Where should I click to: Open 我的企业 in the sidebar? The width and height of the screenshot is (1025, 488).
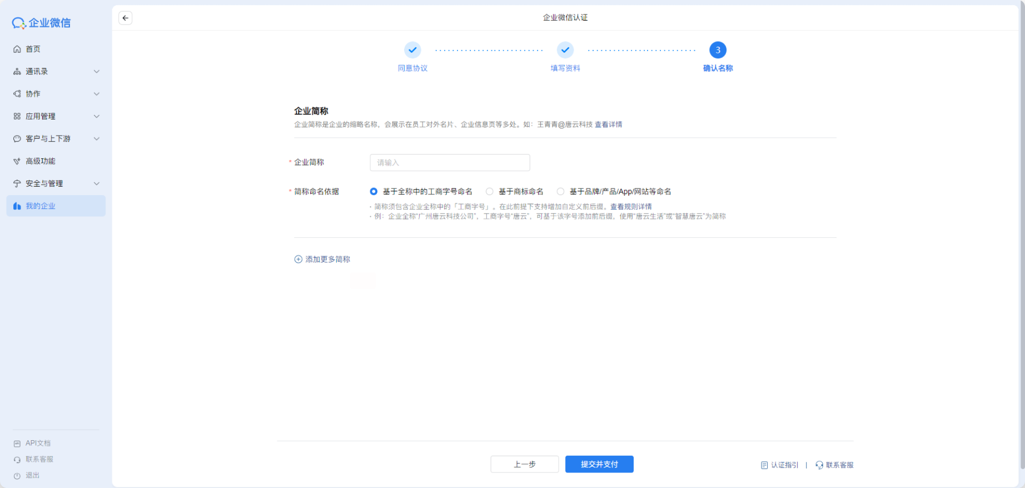click(x=56, y=206)
